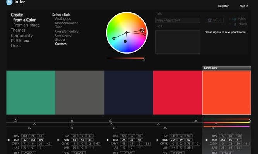Click inside the Tags text area
Screen dimensions: 258x154
(178, 42)
